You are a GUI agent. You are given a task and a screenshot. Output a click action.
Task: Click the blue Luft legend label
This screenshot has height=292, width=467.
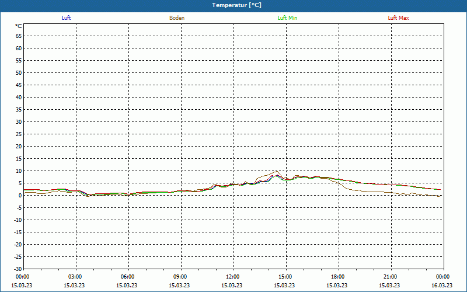(x=66, y=18)
